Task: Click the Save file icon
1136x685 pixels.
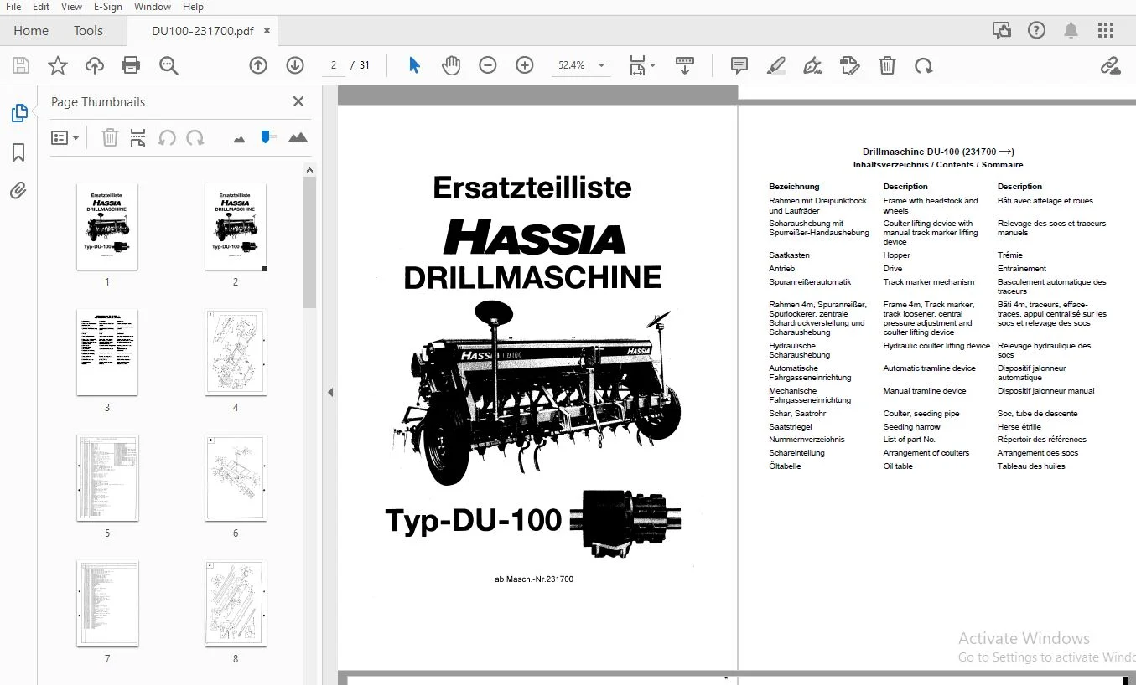Action: (21, 65)
